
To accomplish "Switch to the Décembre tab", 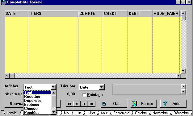I will click(x=181, y=113).
